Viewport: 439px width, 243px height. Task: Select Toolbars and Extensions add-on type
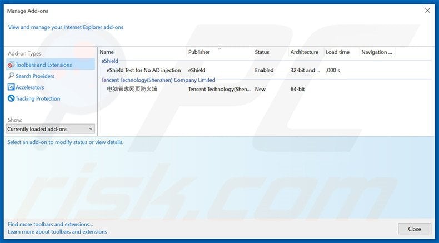(x=51, y=65)
